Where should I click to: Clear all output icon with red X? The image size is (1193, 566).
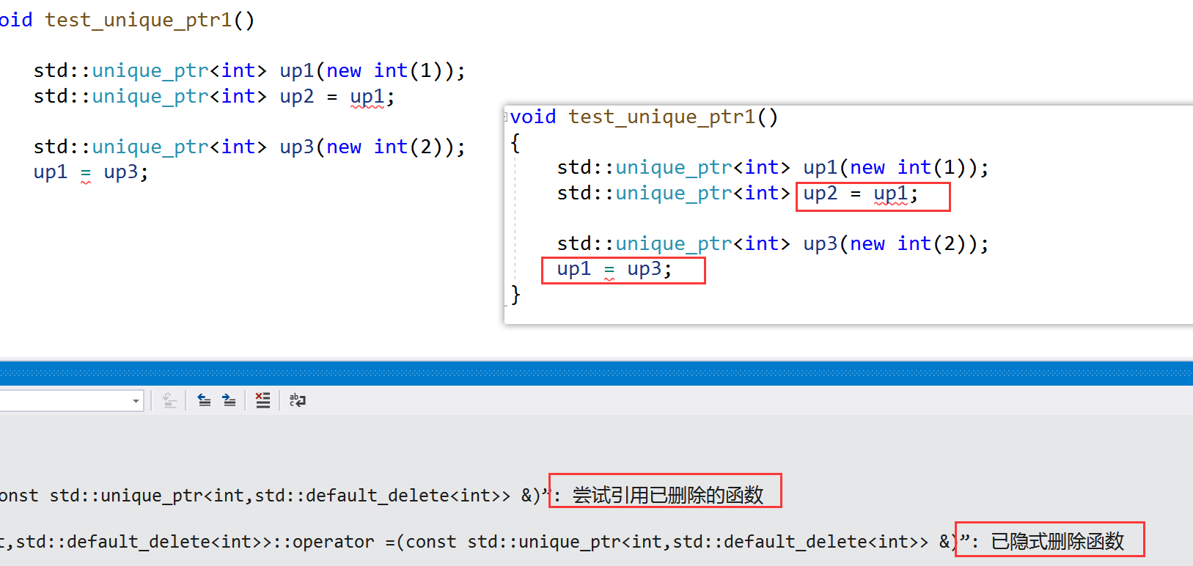pyautogui.click(x=263, y=400)
